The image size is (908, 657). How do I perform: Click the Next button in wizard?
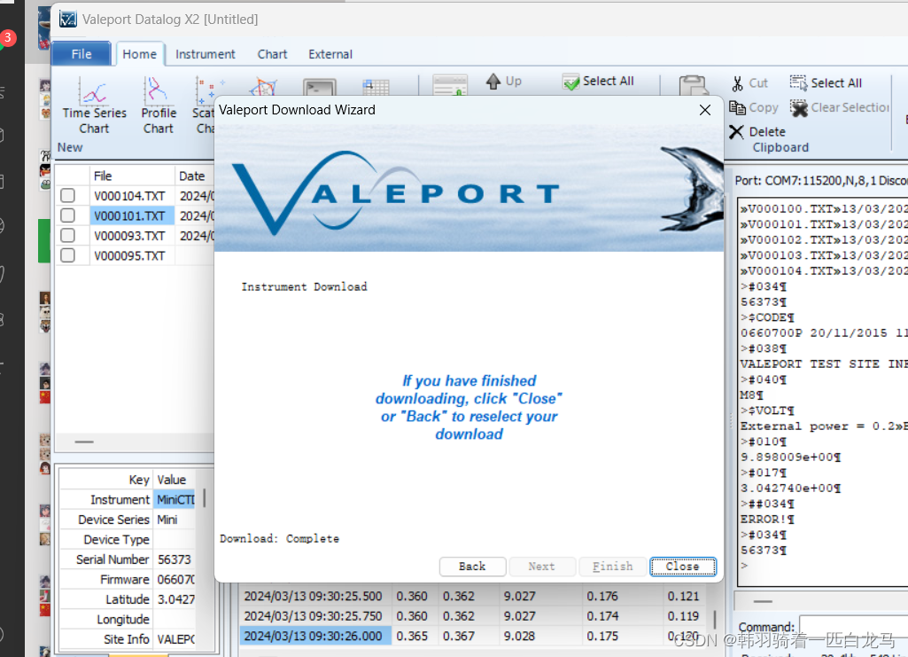(541, 566)
